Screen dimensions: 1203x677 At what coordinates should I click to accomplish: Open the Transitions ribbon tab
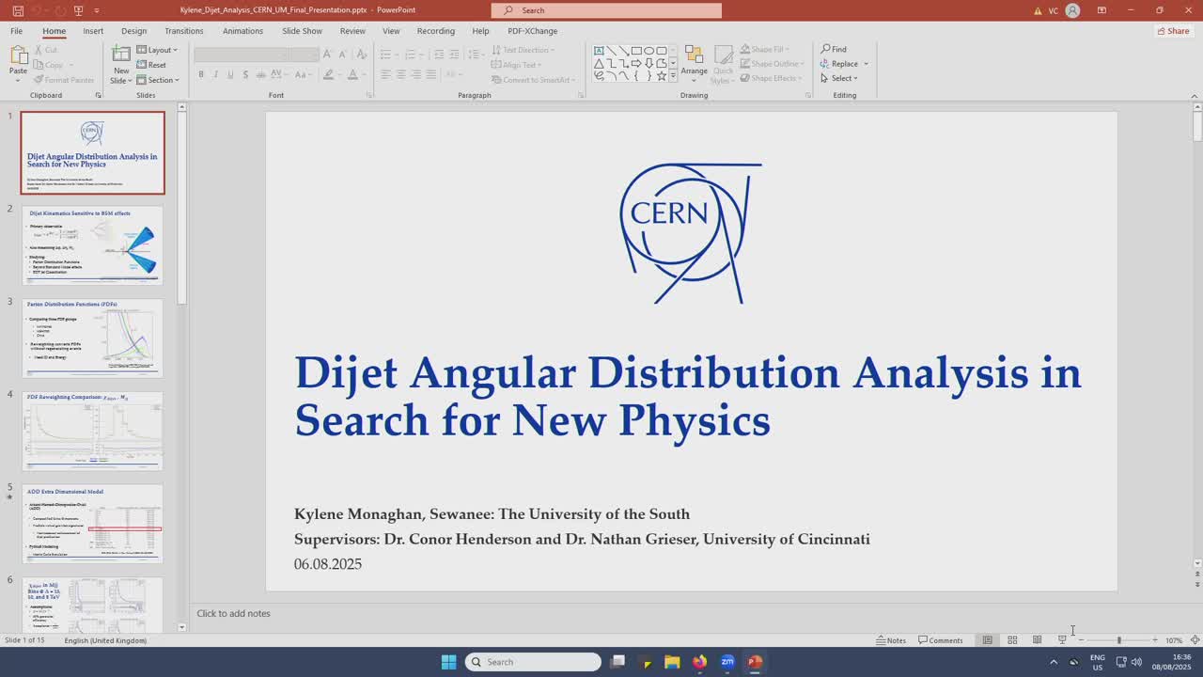pyautogui.click(x=183, y=31)
